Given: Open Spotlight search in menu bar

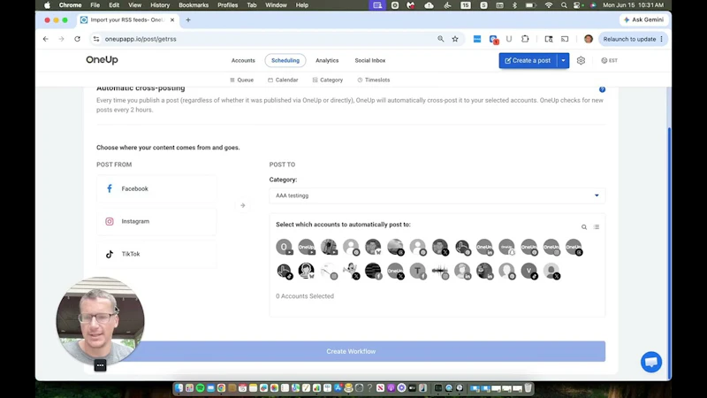Looking at the screenshot, I should coord(564,5).
